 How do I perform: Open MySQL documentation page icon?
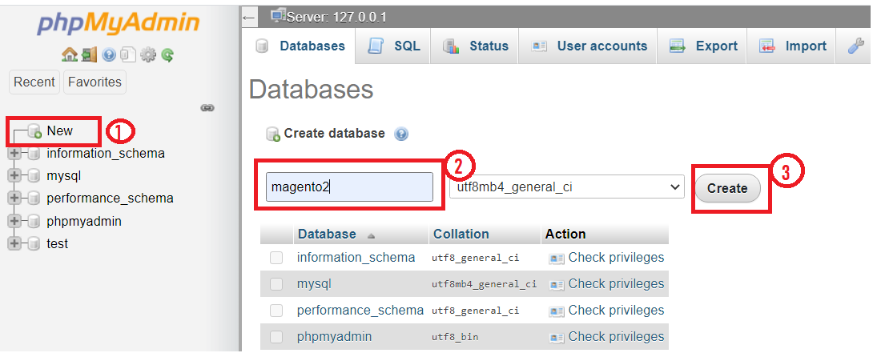(128, 54)
